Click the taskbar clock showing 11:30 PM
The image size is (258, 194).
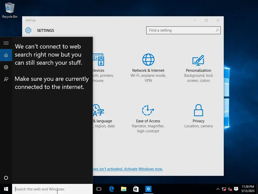(248, 189)
